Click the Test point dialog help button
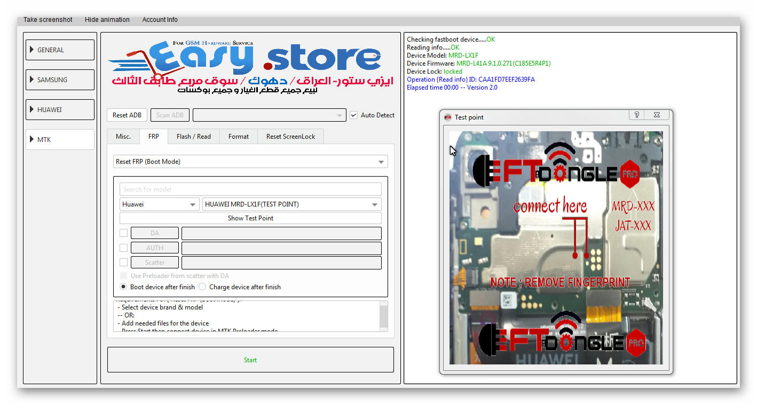757x405 pixels. point(636,115)
